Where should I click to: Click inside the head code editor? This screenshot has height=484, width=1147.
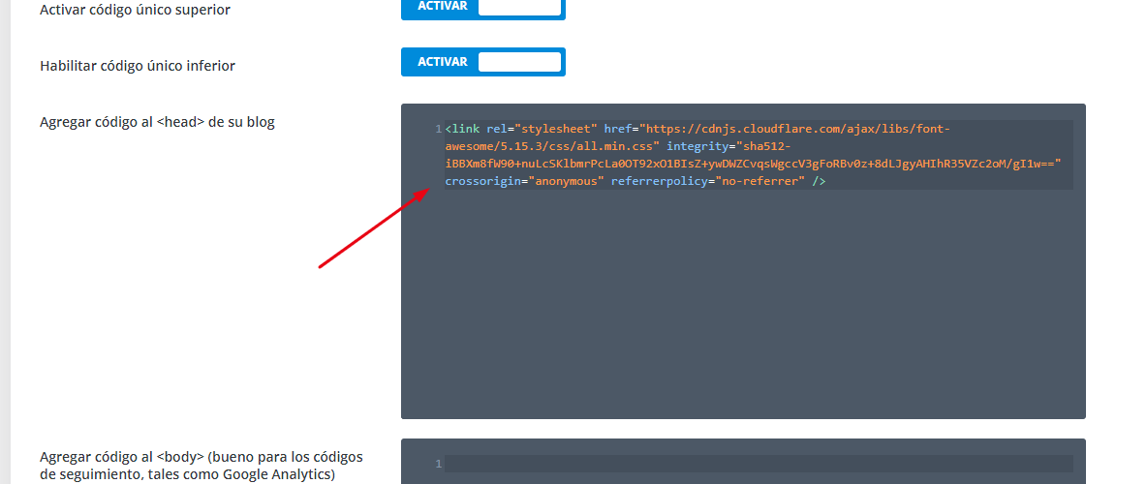pyautogui.click(x=743, y=261)
